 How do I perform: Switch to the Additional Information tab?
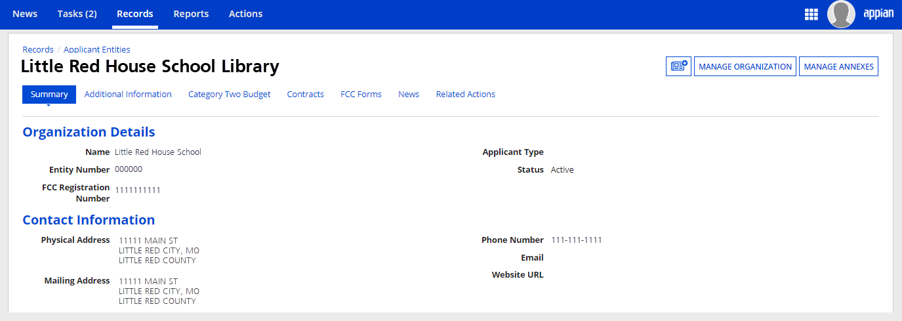coord(128,95)
